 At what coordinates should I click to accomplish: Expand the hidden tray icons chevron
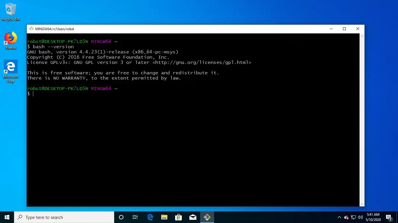click(x=339, y=217)
